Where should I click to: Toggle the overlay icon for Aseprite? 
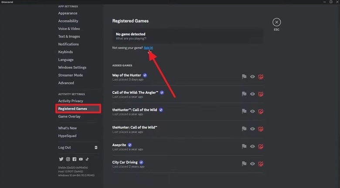(261, 146)
